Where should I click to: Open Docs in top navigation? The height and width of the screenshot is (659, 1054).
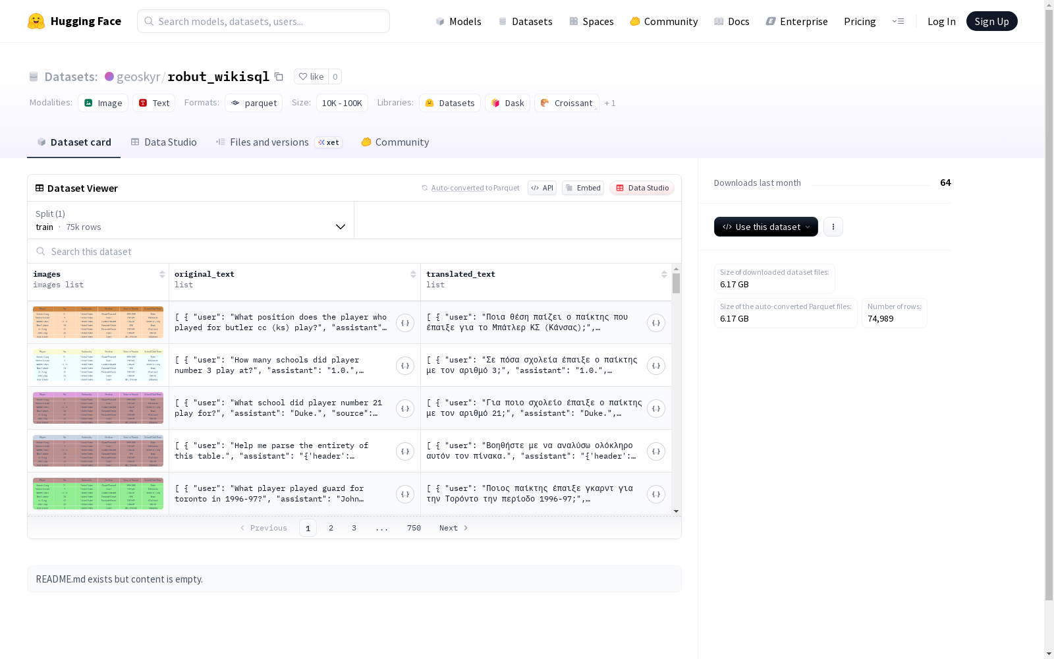pyautogui.click(x=732, y=21)
